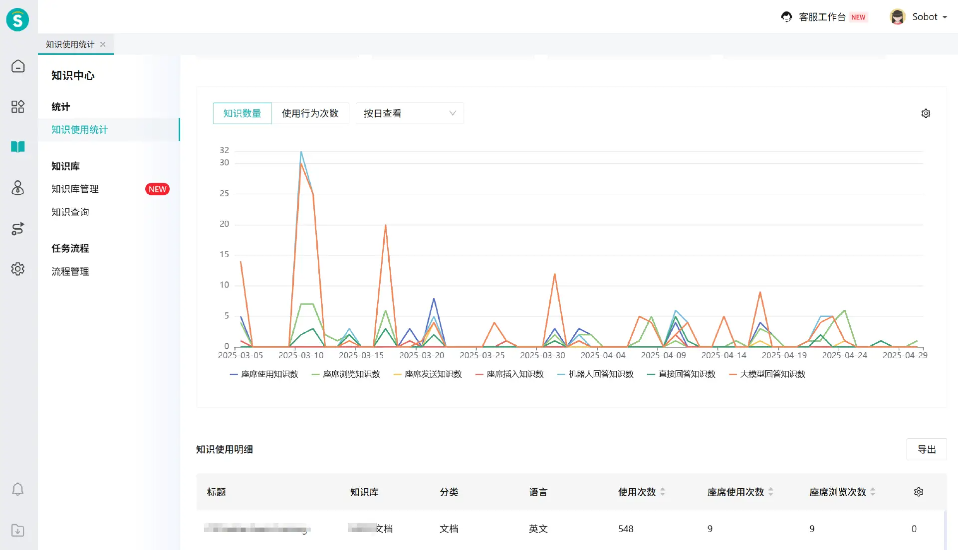Viewport: 958px width, 550px height.
Task: Click the 548 usage count cell
Action: [x=626, y=529]
